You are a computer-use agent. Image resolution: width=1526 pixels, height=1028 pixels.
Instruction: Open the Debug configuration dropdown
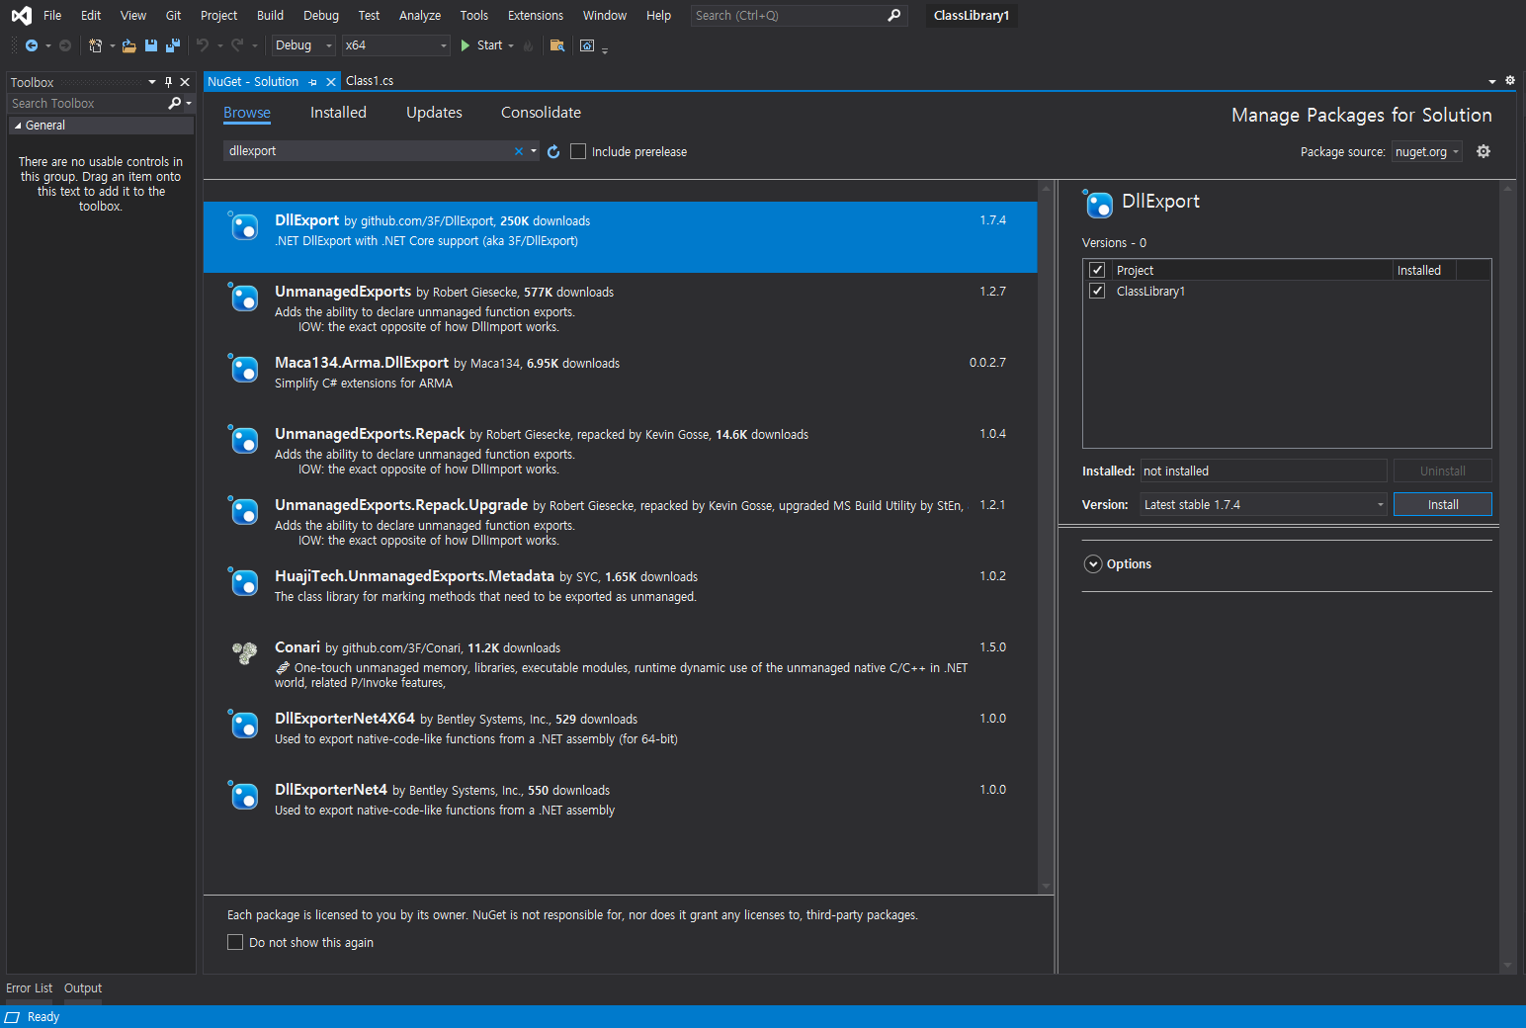click(x=303, y=45)
